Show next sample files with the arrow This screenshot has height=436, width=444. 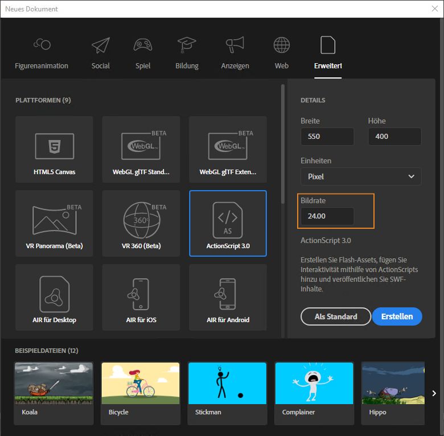[x=434, y=393]
